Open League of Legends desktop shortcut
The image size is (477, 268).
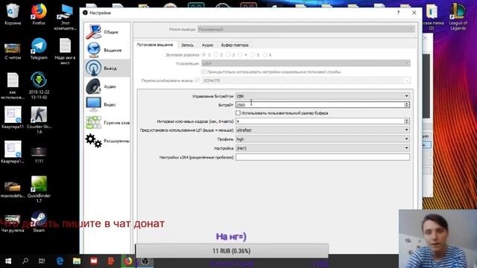click(458, 16)
